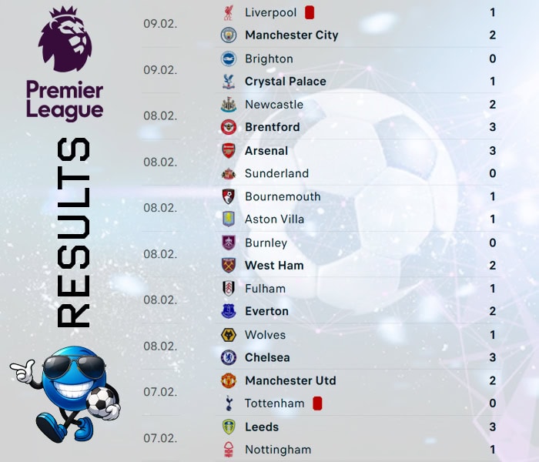Select the Leeds club crest
539x462 pixels.
pyautogui.click(x=228, y=427)
